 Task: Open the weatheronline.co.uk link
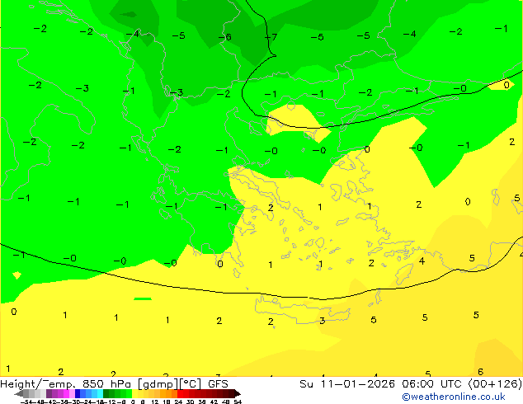click(x=454, y=397)
